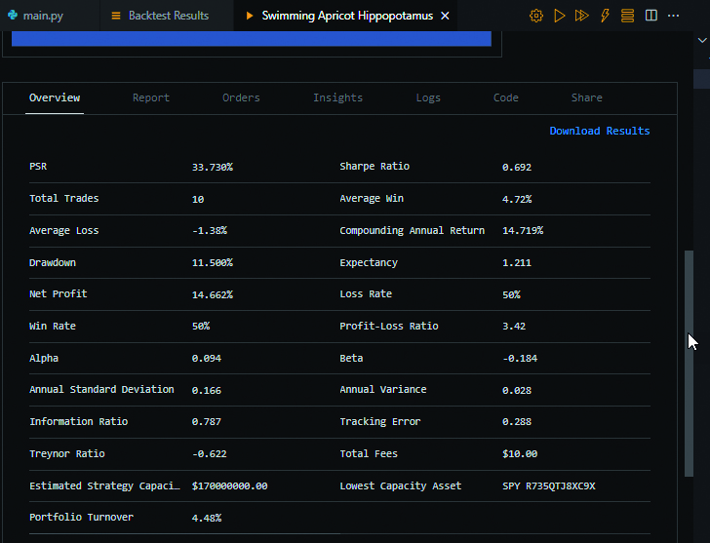Viewport: 710px width, 543px height.
Task: Open the Report tab
Action: tap(151, 97)
